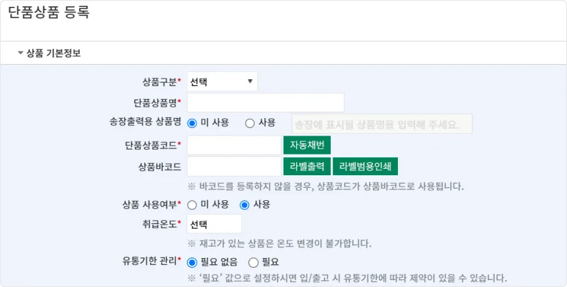Select 사용 for 송장출력용 상품명
567x287 pixels.
click(x=250, y=123)
